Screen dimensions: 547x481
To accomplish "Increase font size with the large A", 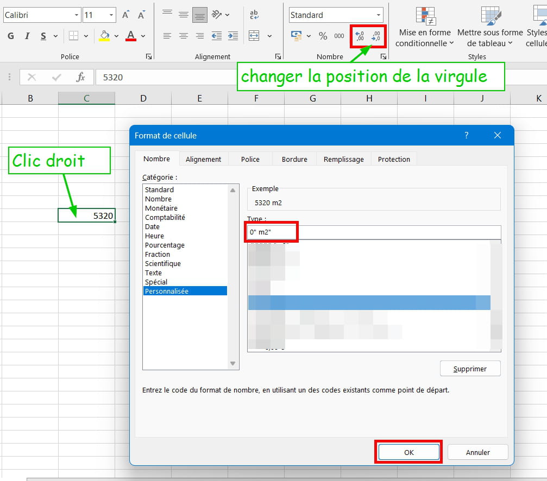I will pos(125,15).
